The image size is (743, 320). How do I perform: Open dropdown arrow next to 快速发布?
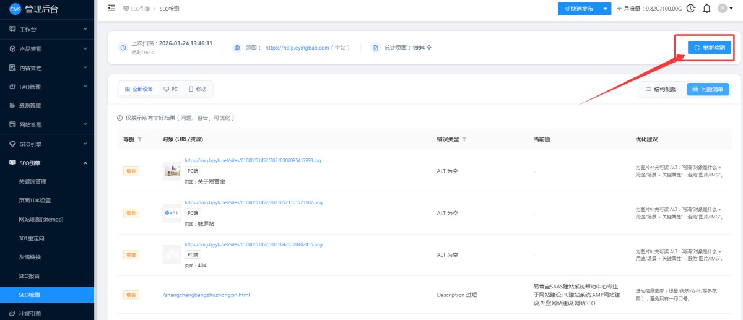click(605, 8)
